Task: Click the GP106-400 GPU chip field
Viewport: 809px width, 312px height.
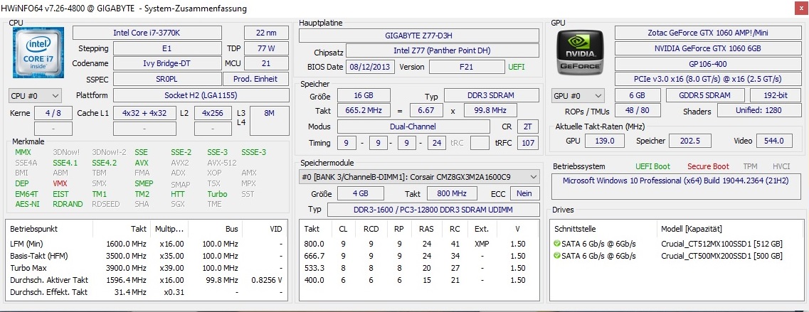Action: pyautogui.click(x=708, y=65)
